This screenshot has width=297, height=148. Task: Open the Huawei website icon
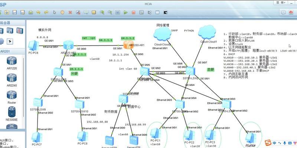291,13
